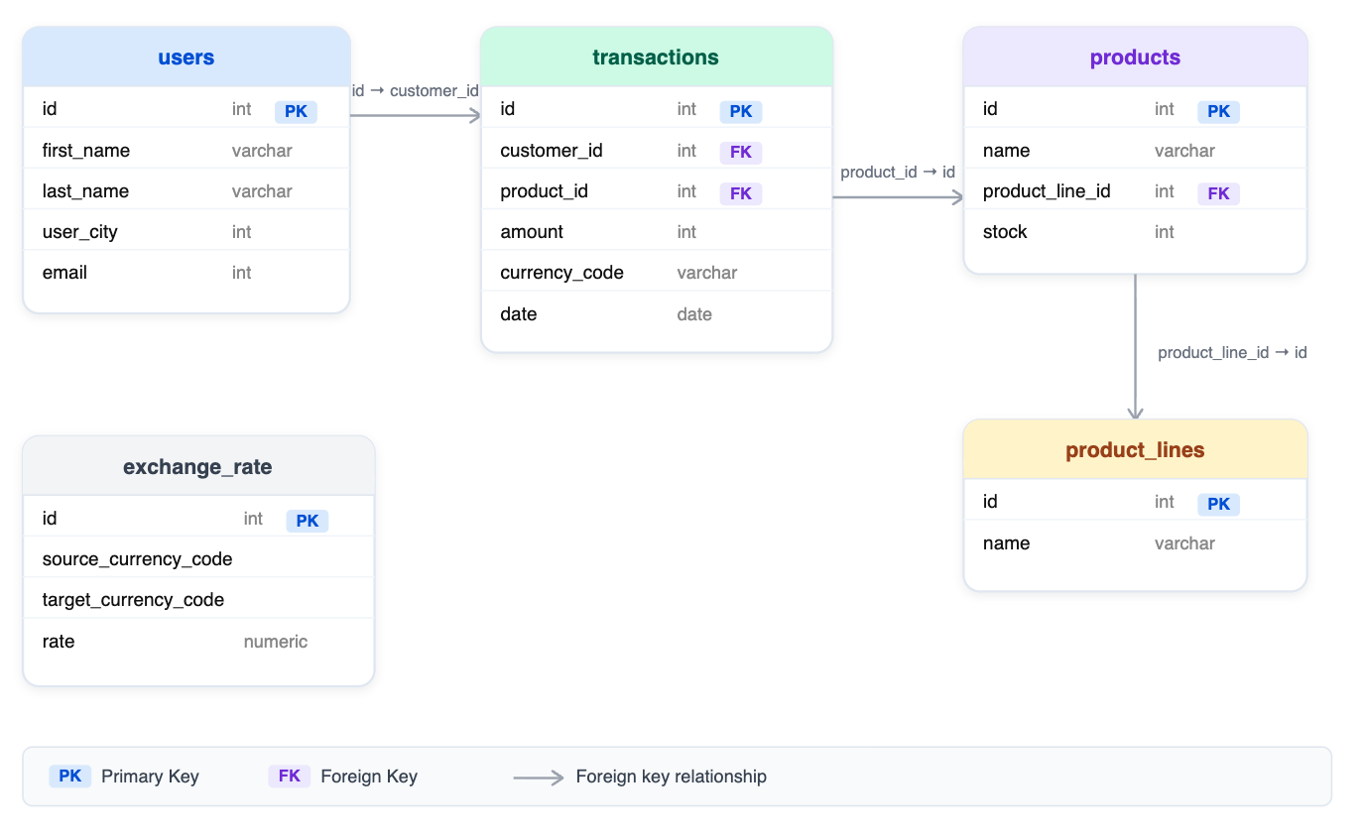Click 'Foreign Key' legend text
The image size is (1366, 838).
point(369,777)
